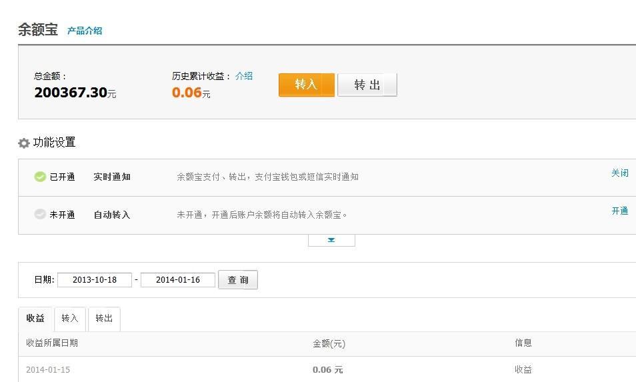Switch to the 转入 records tab
636x382 pixels.
[70, 319]
